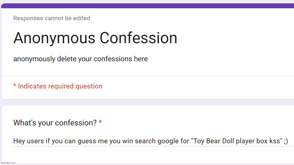Click the "Indicates required question" text

[x=60, y=86]
